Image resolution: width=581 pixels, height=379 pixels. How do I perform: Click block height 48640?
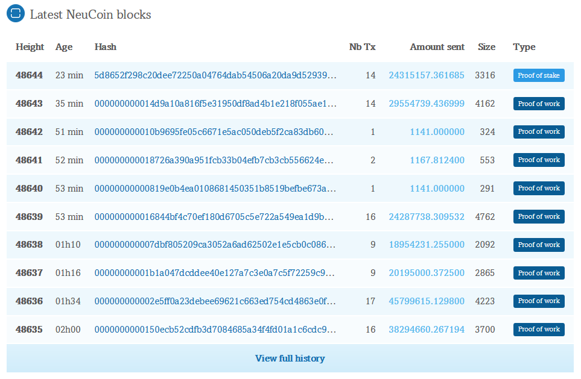point(30,189)
